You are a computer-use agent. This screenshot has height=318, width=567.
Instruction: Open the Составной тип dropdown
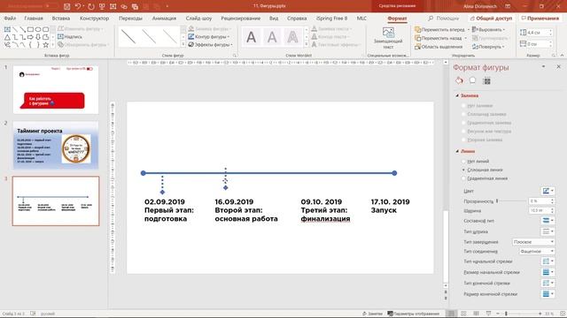click(x=548, y=220)
